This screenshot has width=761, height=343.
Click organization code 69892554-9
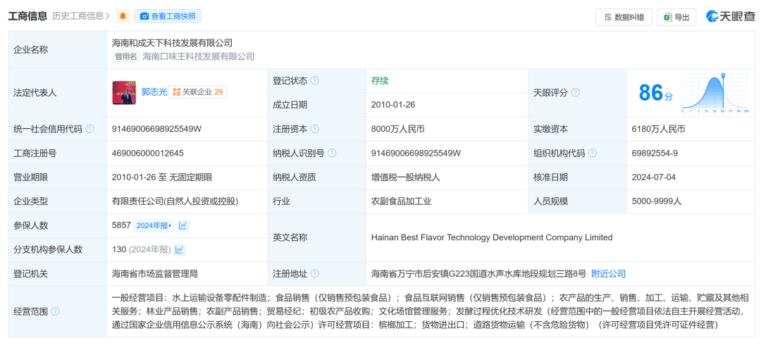pyautogui.click(x=655, y=154)
